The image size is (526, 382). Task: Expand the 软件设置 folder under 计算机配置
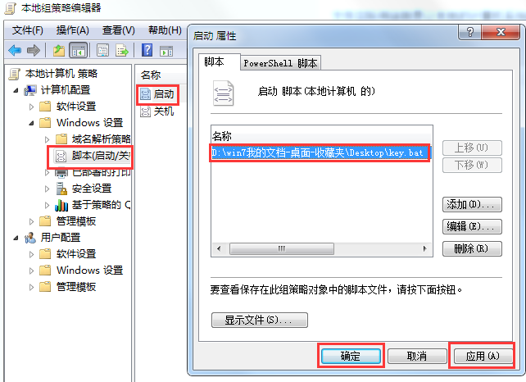(31, 107)
